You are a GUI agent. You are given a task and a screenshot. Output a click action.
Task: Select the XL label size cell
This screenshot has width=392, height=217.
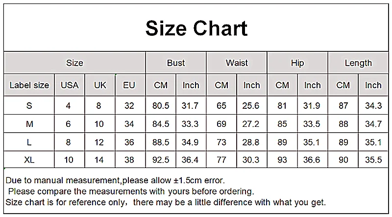click(x=29, y=160)
